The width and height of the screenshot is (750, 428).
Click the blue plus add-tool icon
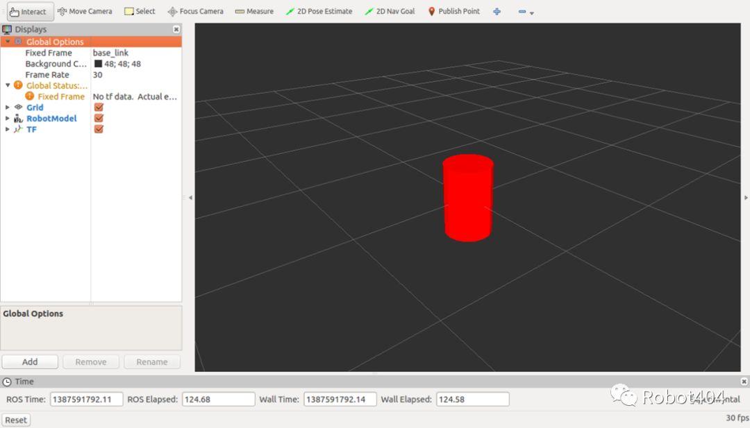tap(497, 12)
